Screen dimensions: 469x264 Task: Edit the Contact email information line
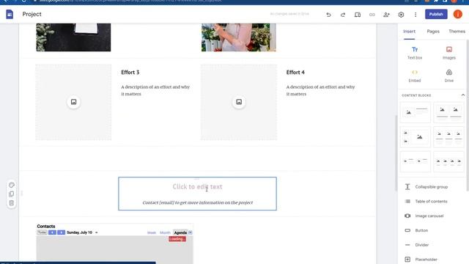[198, 202]
